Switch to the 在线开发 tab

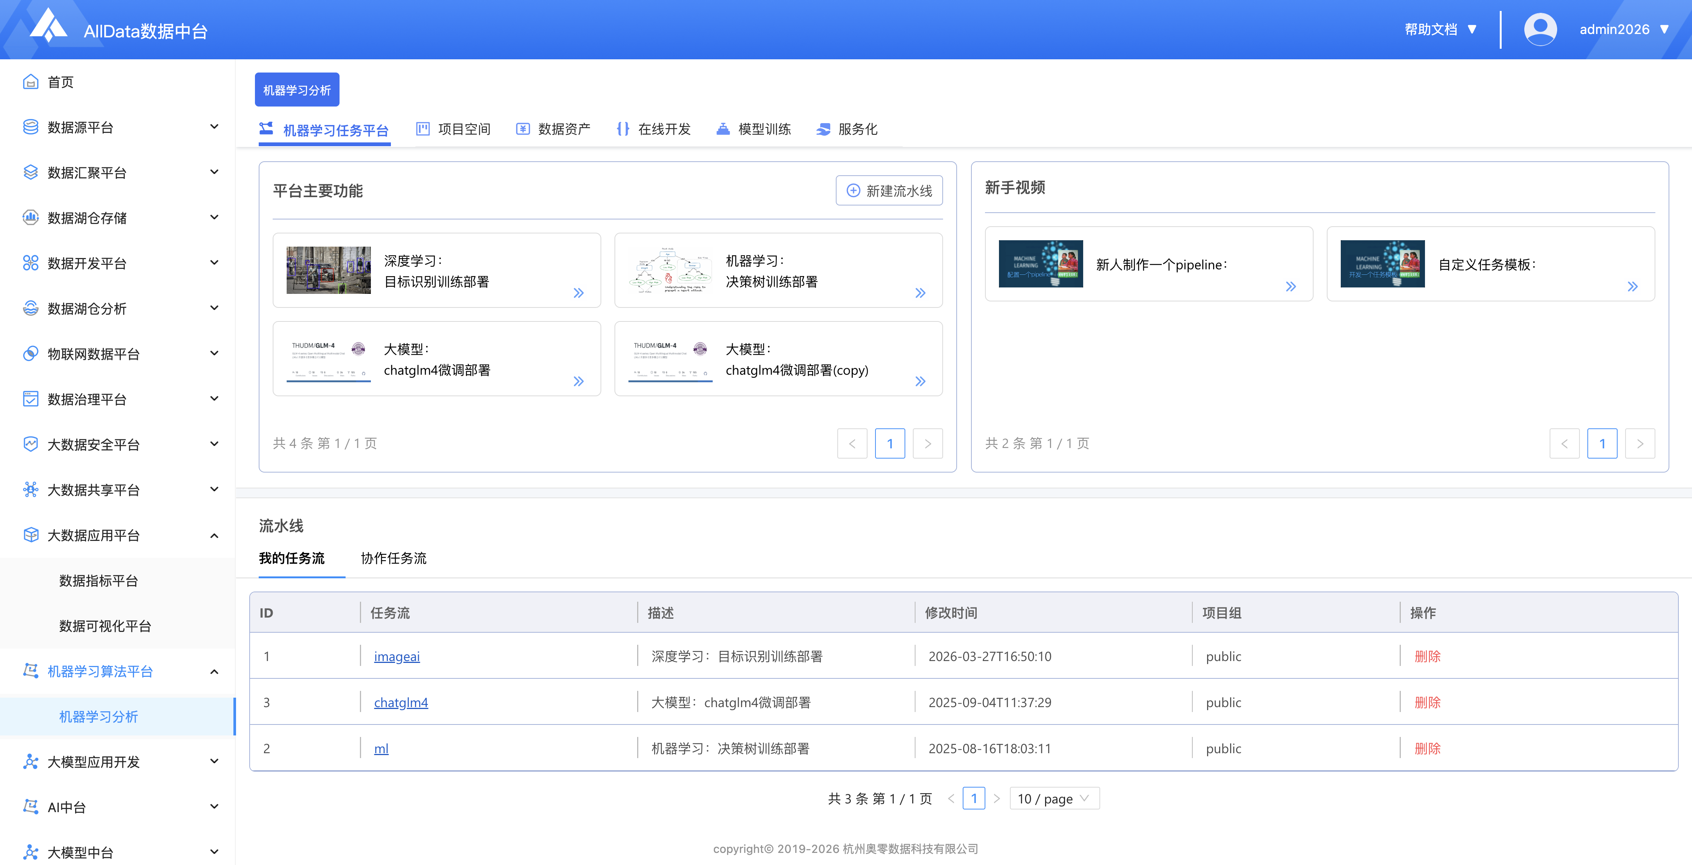[653, 129]
